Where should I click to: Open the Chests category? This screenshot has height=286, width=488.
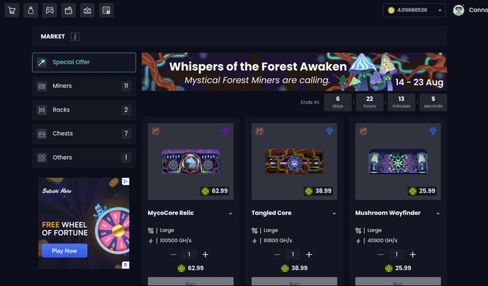[84, 134]
